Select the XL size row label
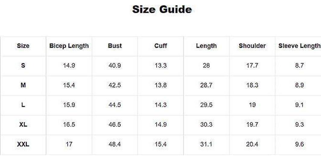Image resolution: width=321 pixels, height=160 pixels. click(x=23, y=125)
